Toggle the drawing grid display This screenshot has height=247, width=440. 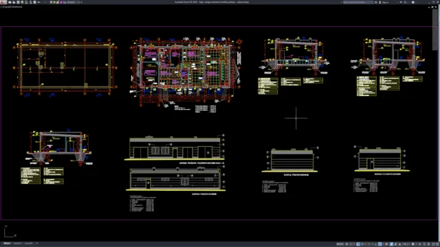(x=346, y=244)
